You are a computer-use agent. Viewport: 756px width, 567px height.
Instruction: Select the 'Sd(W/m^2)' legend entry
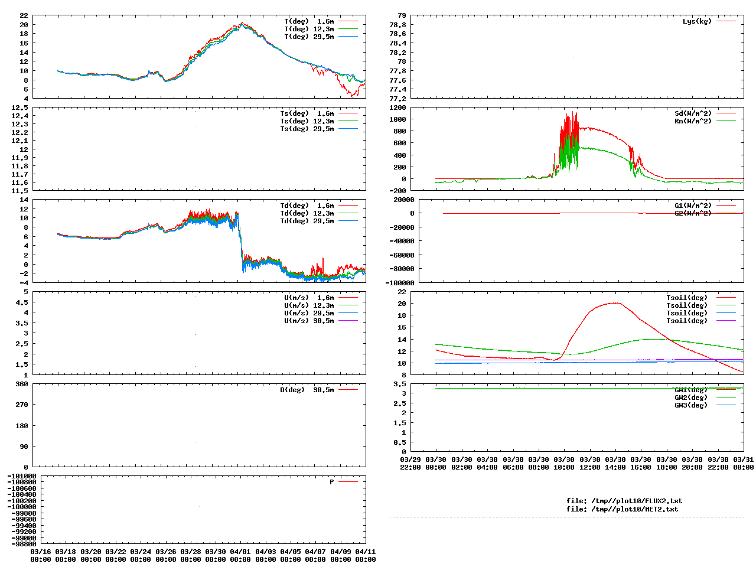[693, 113]
